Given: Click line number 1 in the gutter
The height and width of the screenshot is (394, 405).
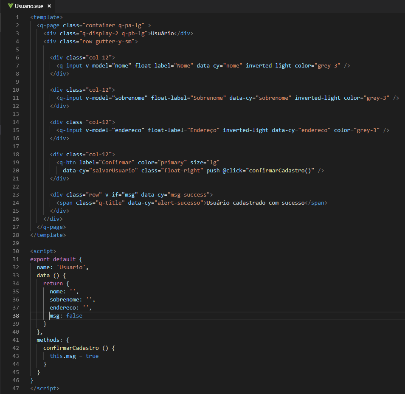Looking at the screenshot, I should [17, 17].
